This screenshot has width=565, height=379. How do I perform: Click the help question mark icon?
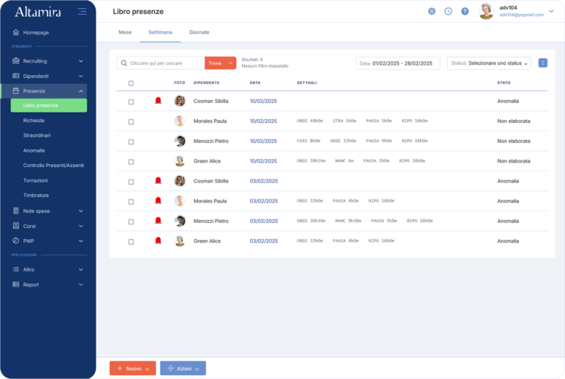coord(465,11)
